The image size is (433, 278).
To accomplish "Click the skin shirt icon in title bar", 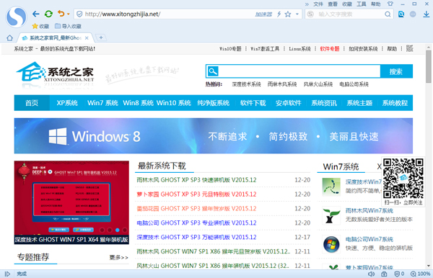I will [390, 4].
